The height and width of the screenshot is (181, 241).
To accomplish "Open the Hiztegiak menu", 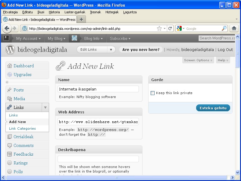I will [112, 12].
